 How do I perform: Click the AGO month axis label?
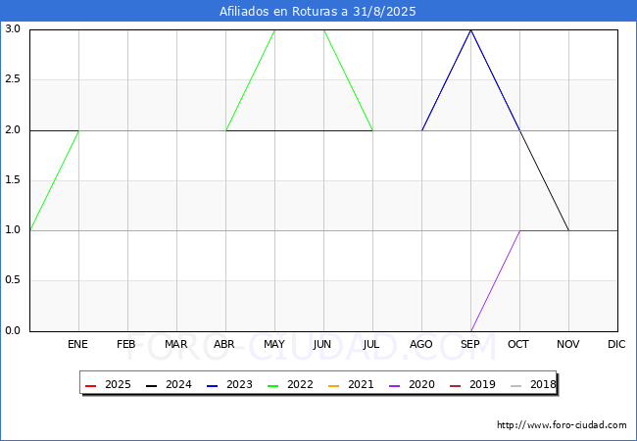coord(420,344)
